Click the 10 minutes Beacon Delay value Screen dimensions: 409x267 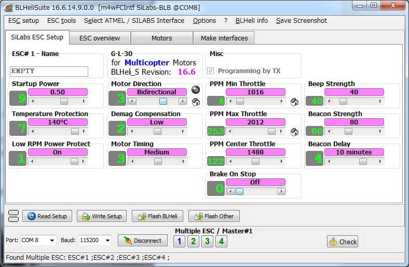click(x=354, y=152)
